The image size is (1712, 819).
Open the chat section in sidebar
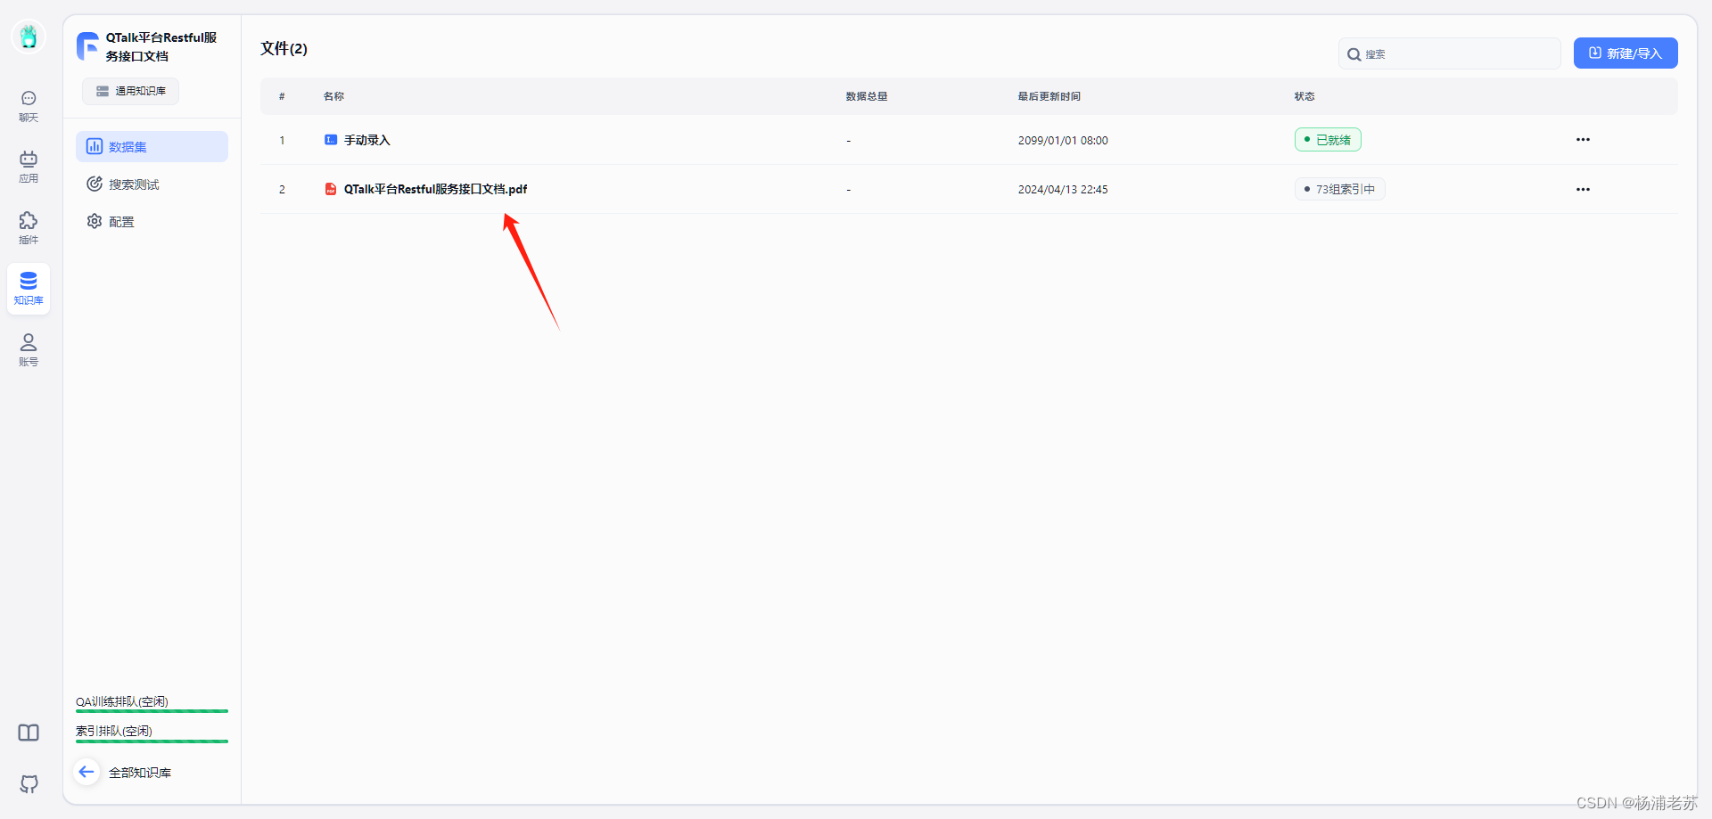tap(29, 106)
